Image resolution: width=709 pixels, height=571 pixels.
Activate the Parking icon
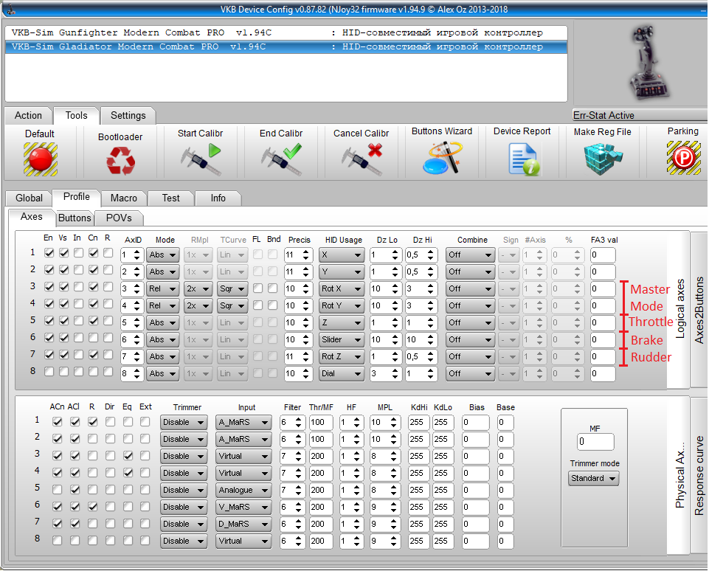point(682,158)
